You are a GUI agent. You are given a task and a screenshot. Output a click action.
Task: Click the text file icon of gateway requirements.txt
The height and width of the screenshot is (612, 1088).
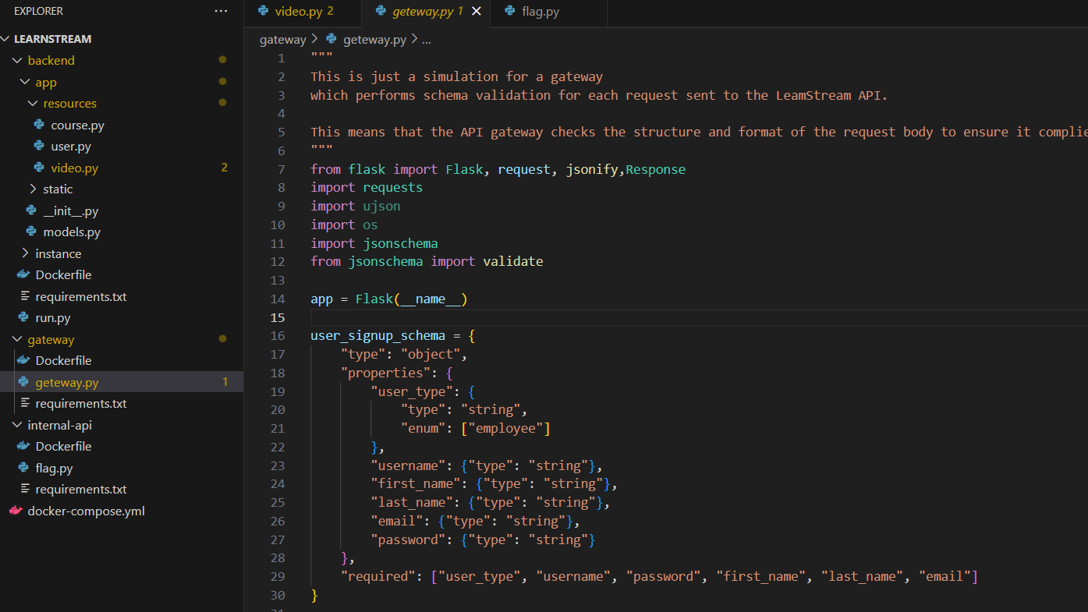click(25, 403)
